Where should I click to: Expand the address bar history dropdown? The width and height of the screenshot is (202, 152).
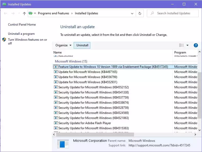coord(132,13)
